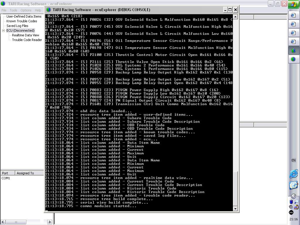300x225 pixels.
Task: Click the Port column header
Action: coord(8,173)
